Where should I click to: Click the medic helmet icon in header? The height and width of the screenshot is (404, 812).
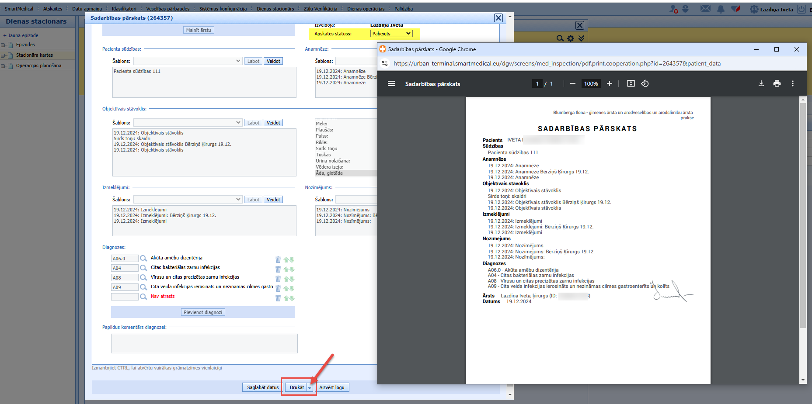tap(685, 9)
